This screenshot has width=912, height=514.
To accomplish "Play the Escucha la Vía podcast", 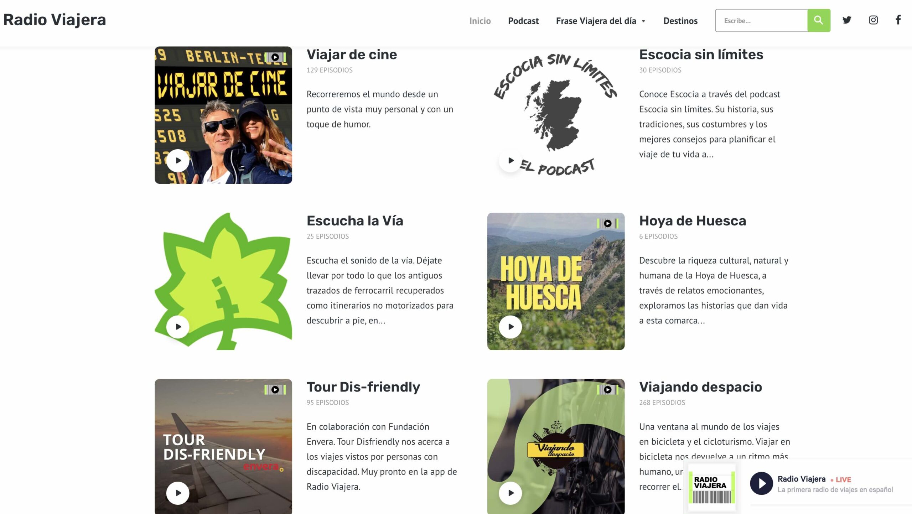I will click(178, 327).
